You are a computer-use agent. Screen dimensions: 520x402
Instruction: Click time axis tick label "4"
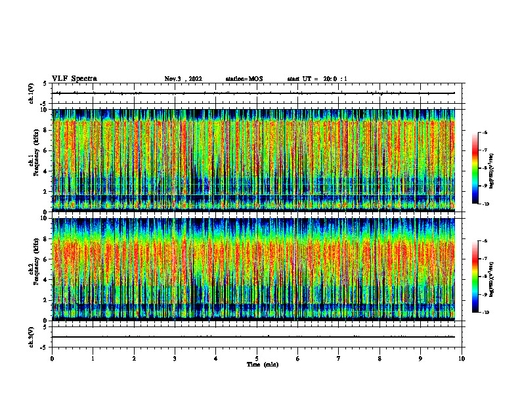pos(216,359)
